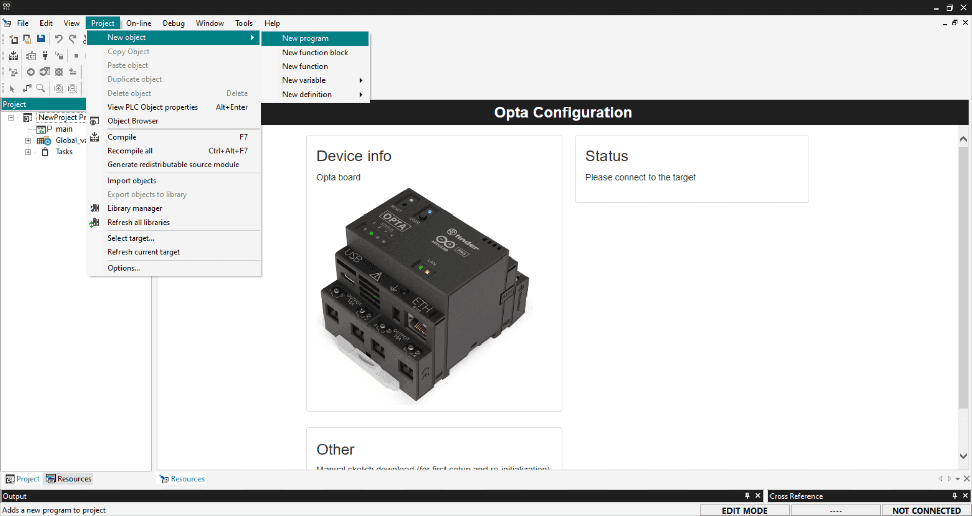Unpin the Output panel
972x516 pixels.
pos(747,496)
